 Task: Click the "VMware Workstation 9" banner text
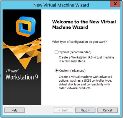[22, 75]
